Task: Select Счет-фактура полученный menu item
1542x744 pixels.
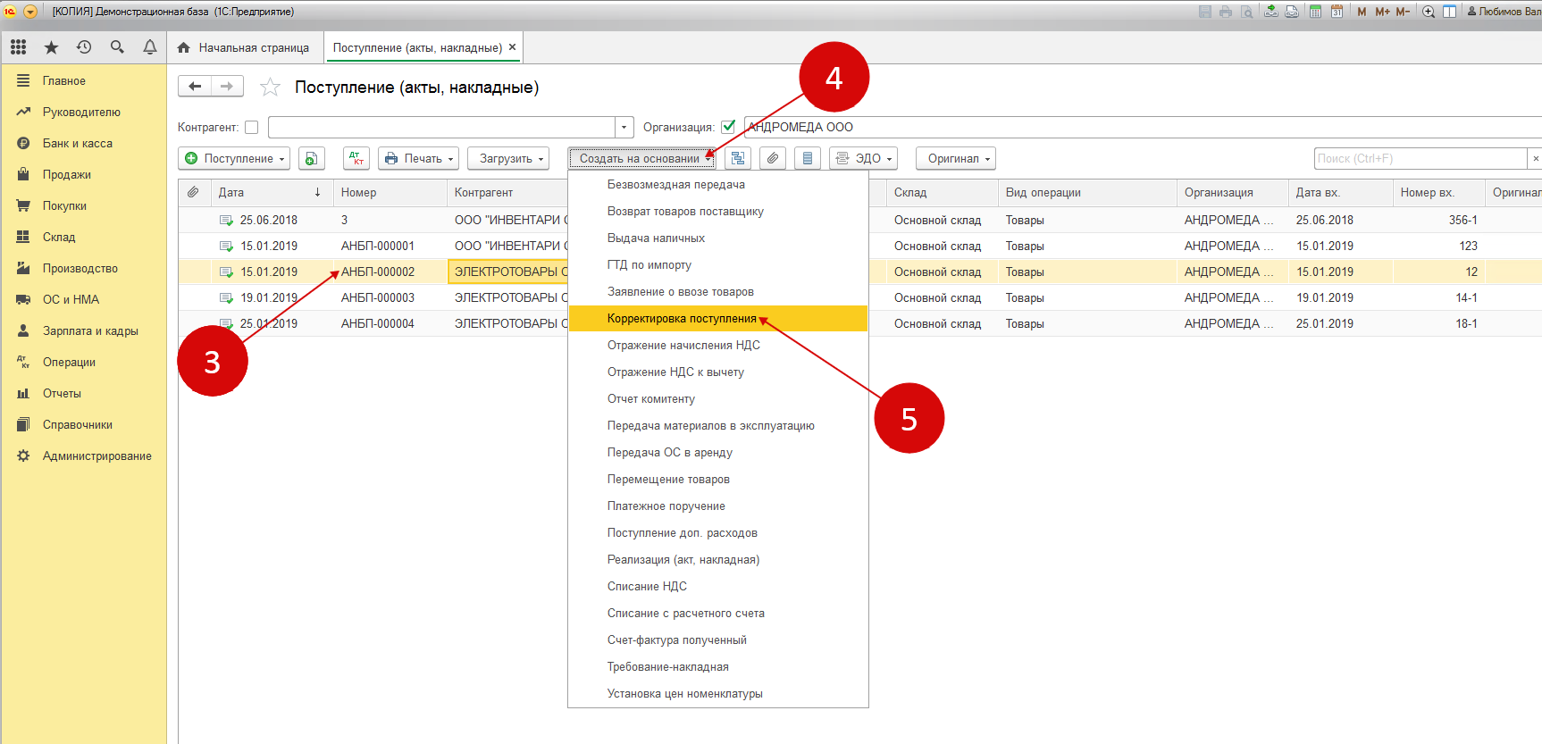Action: click(718, 640)
